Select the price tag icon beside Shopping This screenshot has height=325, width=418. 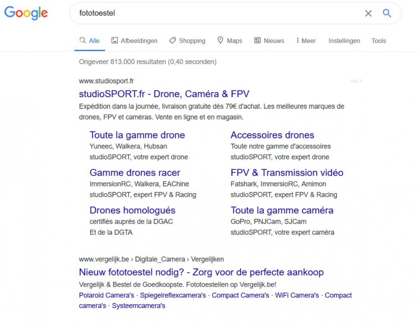pyautogui.click(x=172, y=40)
